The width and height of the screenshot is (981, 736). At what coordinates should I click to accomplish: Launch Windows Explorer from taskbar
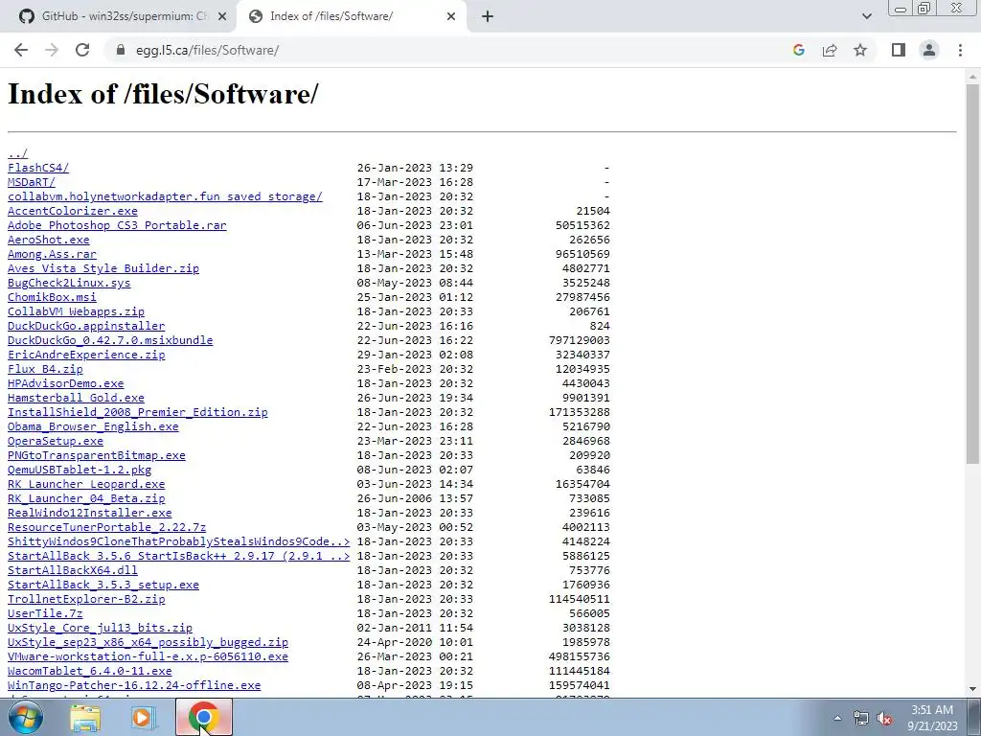(85, 717)
